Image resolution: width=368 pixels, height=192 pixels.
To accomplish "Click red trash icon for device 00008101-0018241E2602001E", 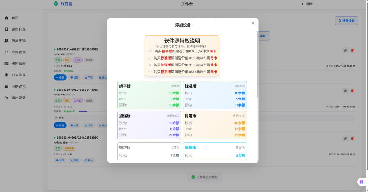I will (352, 50).
